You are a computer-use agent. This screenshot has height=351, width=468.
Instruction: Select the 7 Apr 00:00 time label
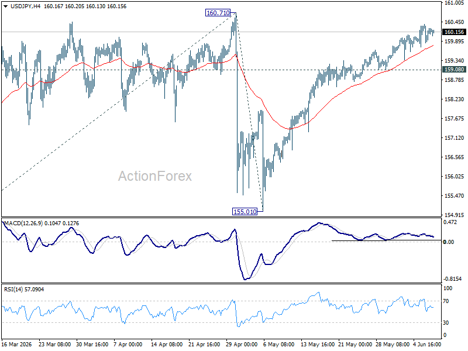(128, 345)
